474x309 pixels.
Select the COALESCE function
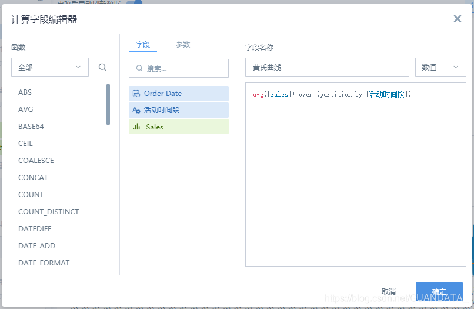coord(36,161)
